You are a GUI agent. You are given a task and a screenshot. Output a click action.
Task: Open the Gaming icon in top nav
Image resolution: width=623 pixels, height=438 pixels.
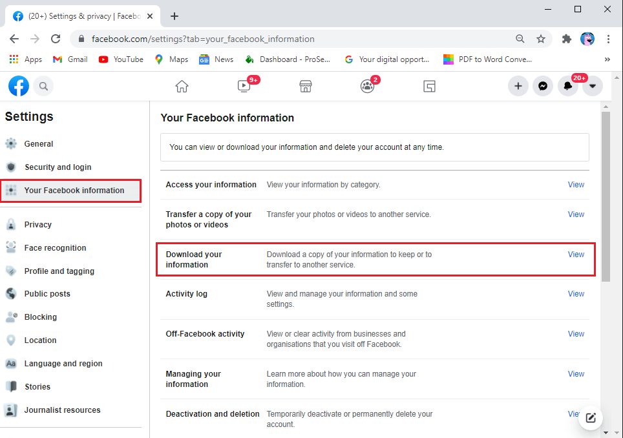pos(429,86)
